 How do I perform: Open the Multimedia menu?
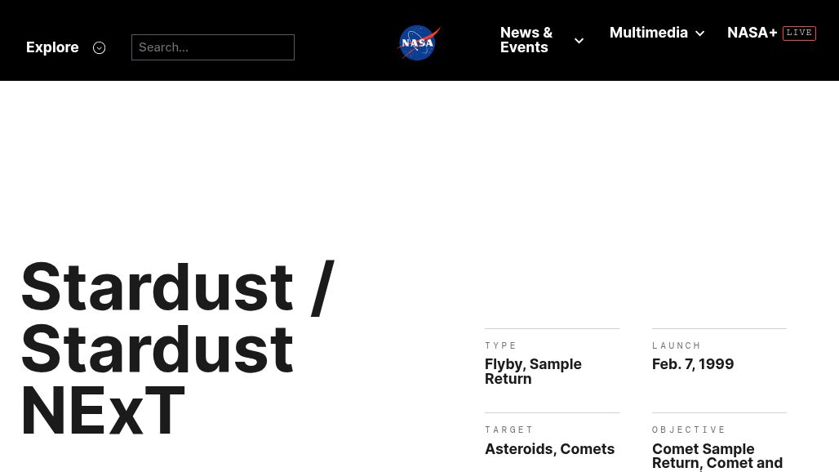point(648,33)
